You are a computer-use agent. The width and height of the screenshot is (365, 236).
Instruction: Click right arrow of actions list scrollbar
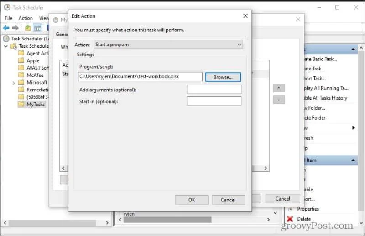click(266, 168)
